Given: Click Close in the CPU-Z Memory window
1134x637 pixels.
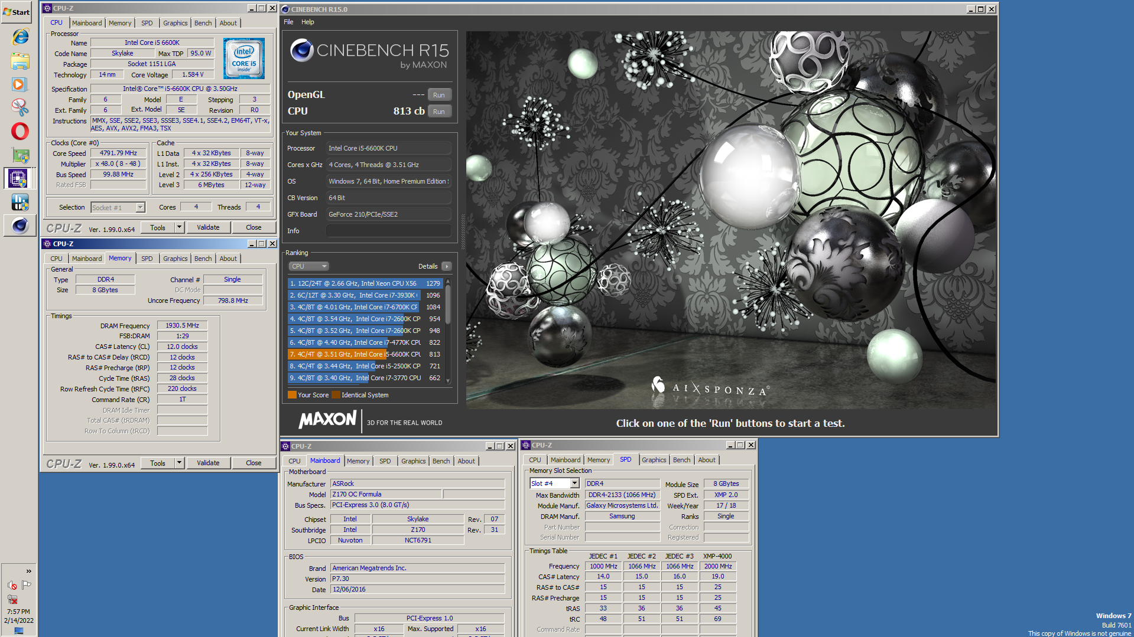Looking at the screenshot, I should click(254, 463).
